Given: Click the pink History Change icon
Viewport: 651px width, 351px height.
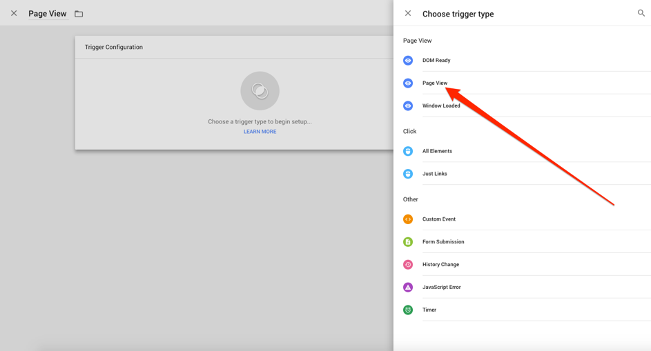Looking at the screenshot, I should click(408, 265).
